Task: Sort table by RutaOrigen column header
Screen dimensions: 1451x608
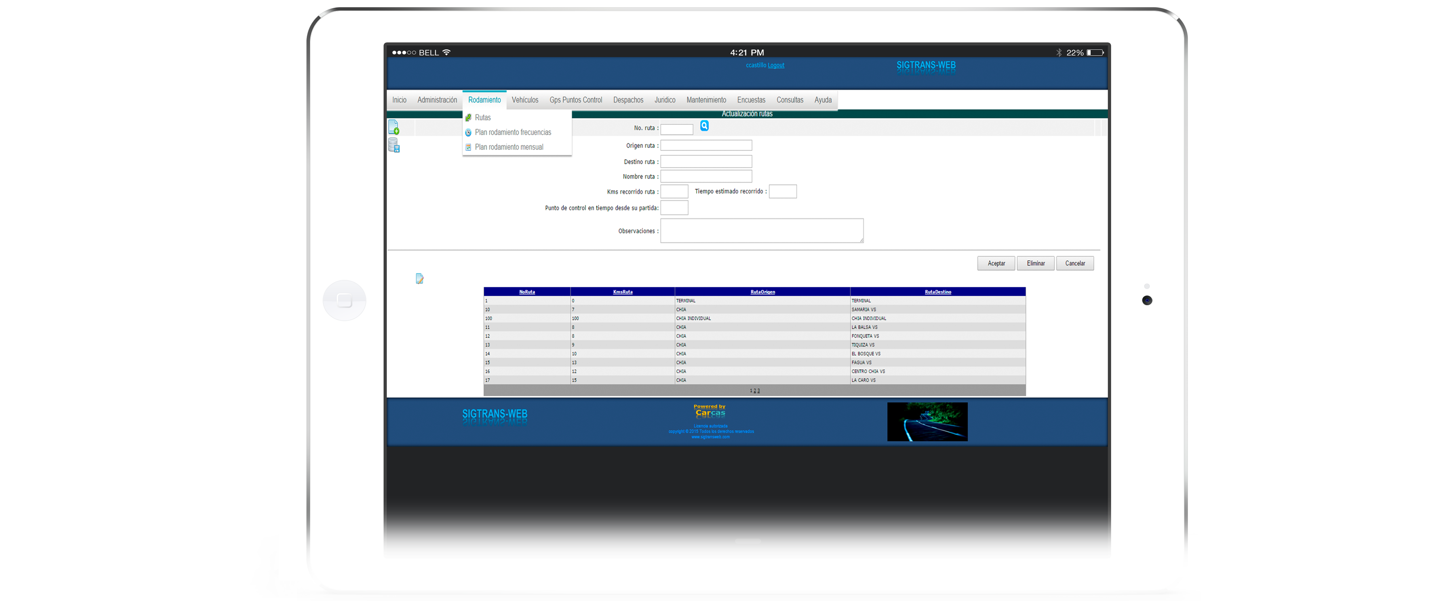Action: 763,292
